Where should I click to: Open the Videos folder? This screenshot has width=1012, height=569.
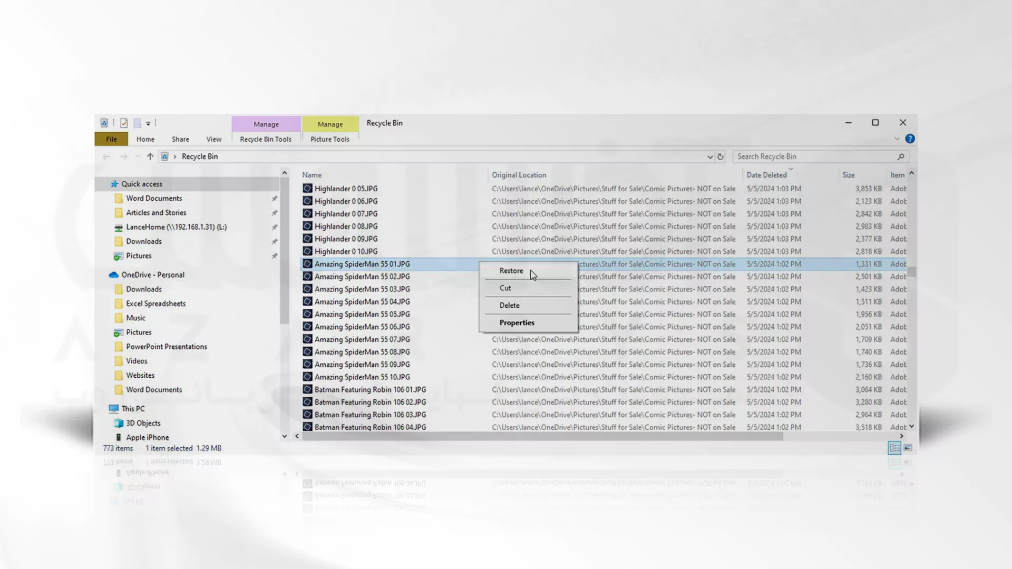click(137, 361)
